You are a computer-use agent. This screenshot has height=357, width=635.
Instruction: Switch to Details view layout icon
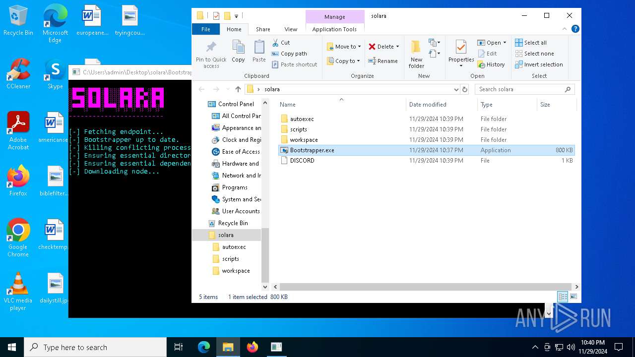coord(563,297)
